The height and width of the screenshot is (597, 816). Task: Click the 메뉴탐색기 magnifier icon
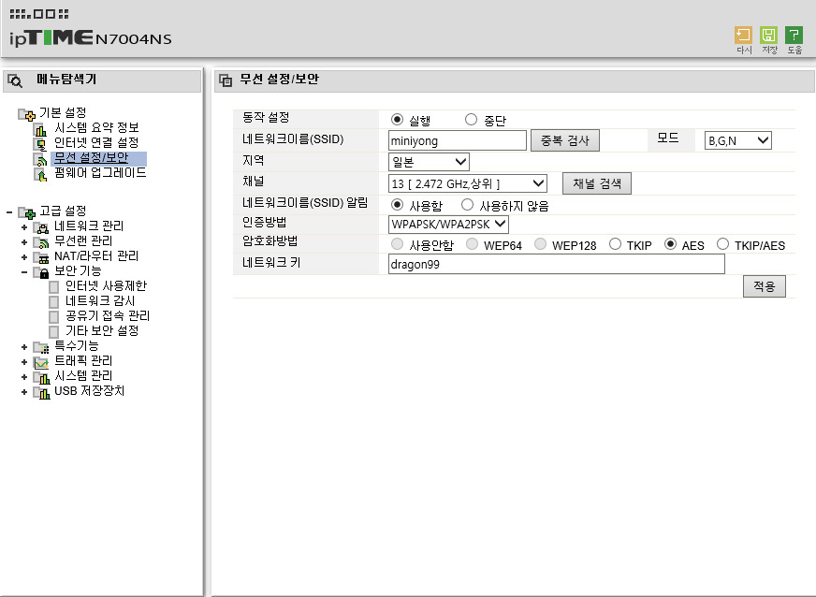click(15, 80)
